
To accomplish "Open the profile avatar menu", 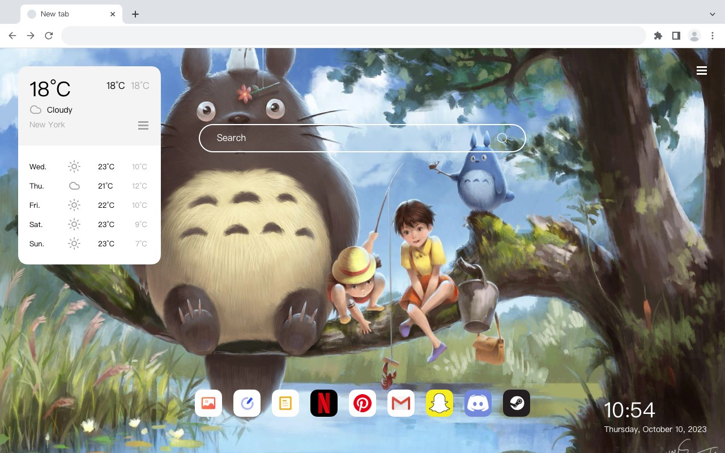I will click(694, 36).
